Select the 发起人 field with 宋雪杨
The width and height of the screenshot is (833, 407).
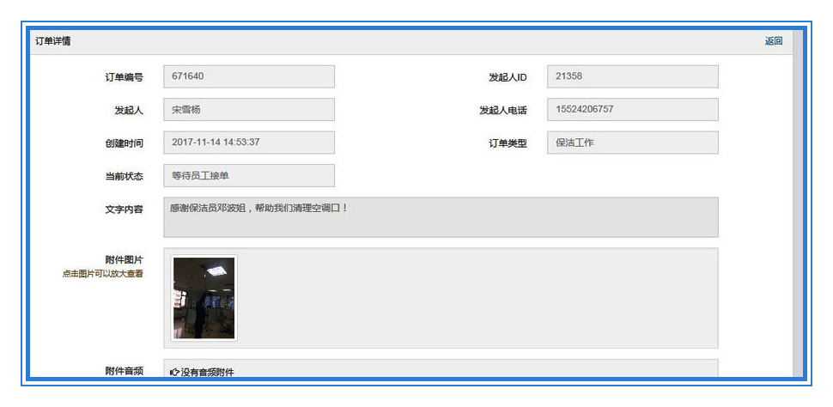249,109
